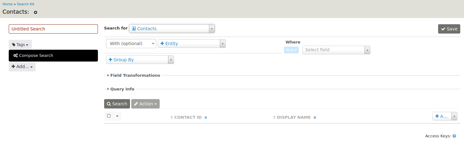464x142 pixels.
Task: Open the Search for Contacts dropdown
Action: tap(172, 29)
